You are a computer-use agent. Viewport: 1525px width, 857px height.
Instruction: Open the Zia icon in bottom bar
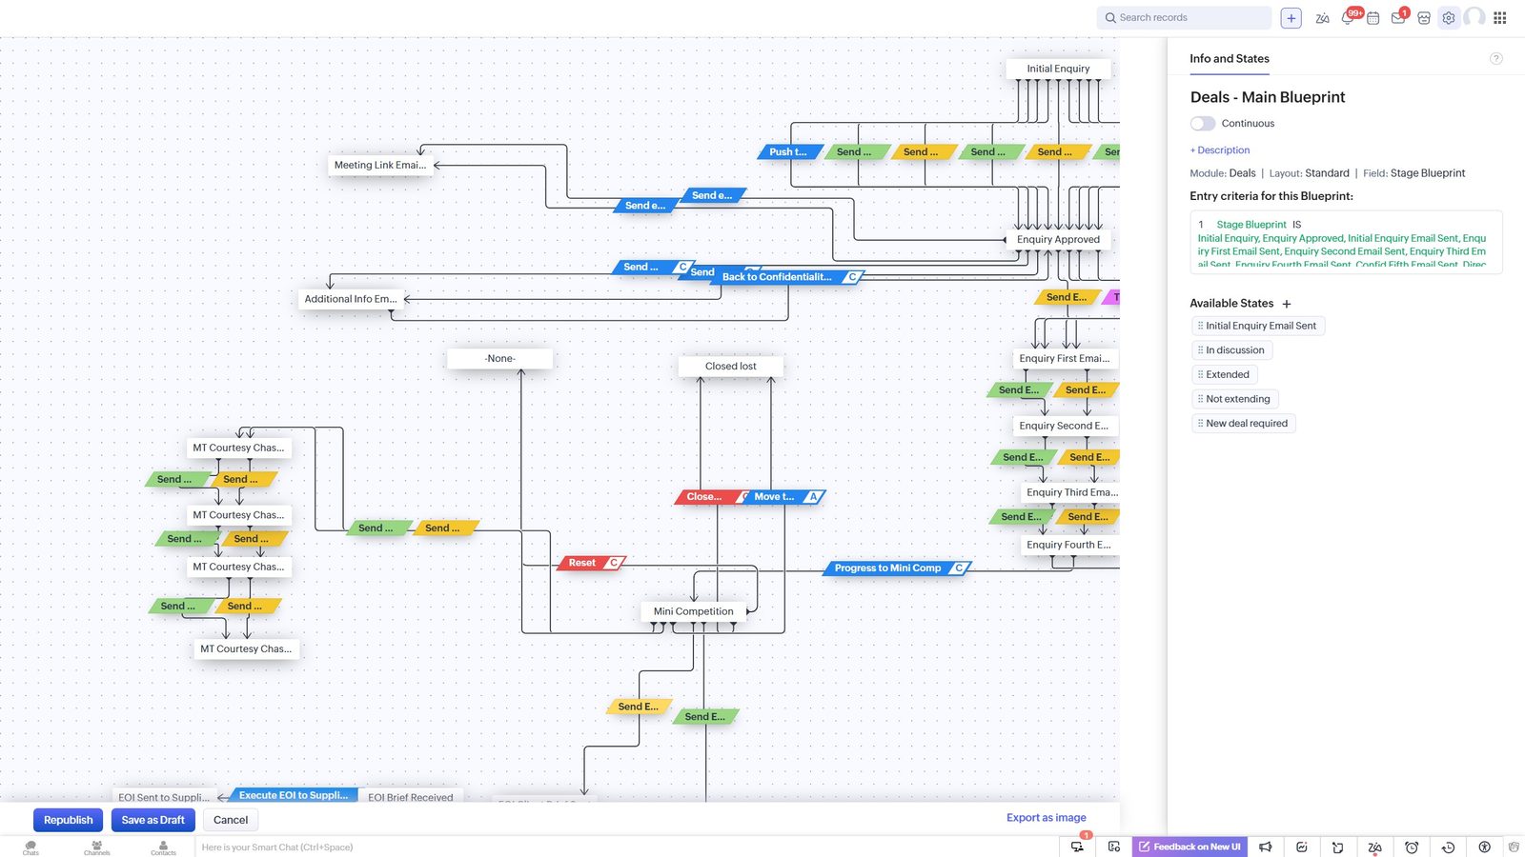click(1374, 847)
